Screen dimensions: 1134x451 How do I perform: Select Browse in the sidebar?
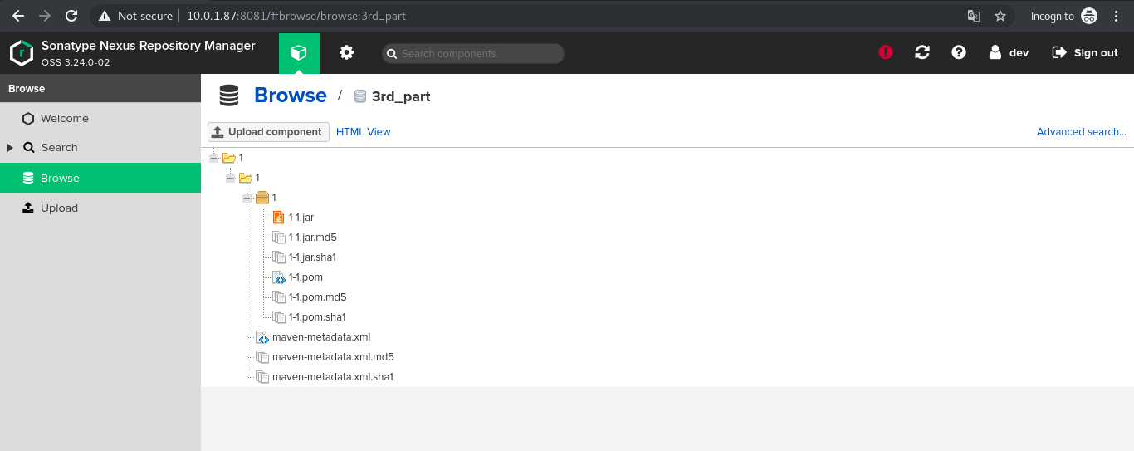pyautogui.click(x=100, y=178)
